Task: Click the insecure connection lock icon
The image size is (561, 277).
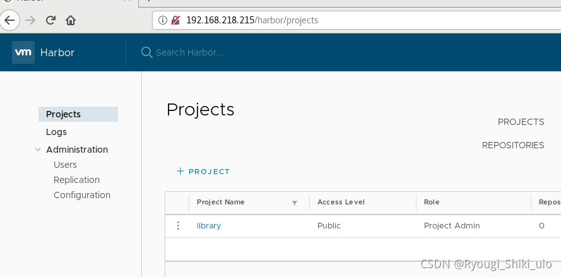Action: [x=175, y=20]
